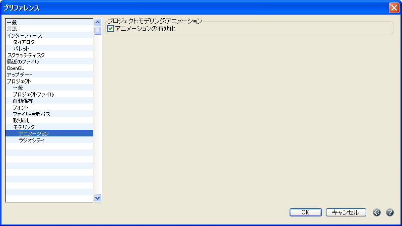Select the プロジェクト category
Viewport: 402px width, 226px height.
[x=49, y=81]
